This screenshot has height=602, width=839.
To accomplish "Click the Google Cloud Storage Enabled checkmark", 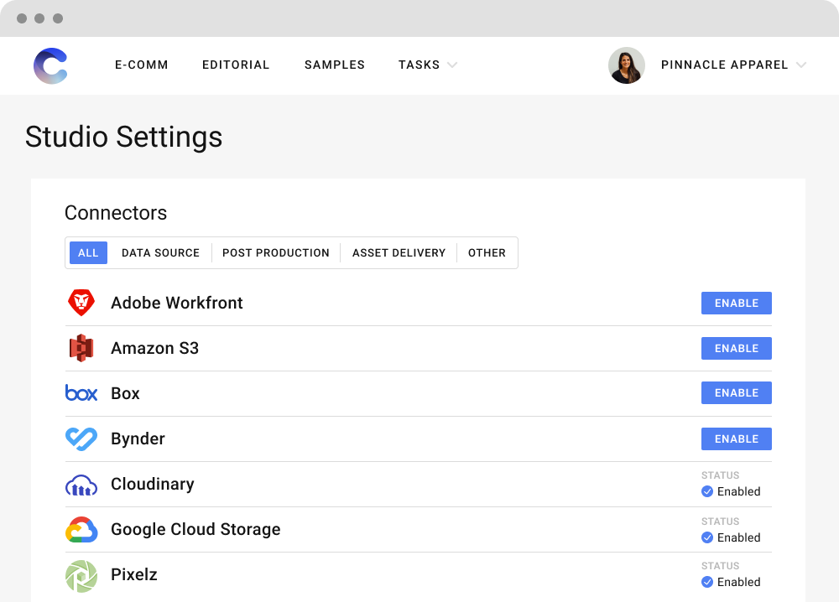I will [707, 537].
